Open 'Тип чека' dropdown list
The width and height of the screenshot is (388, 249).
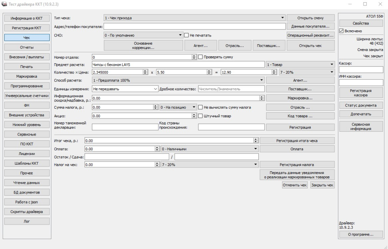click(194, 18)
